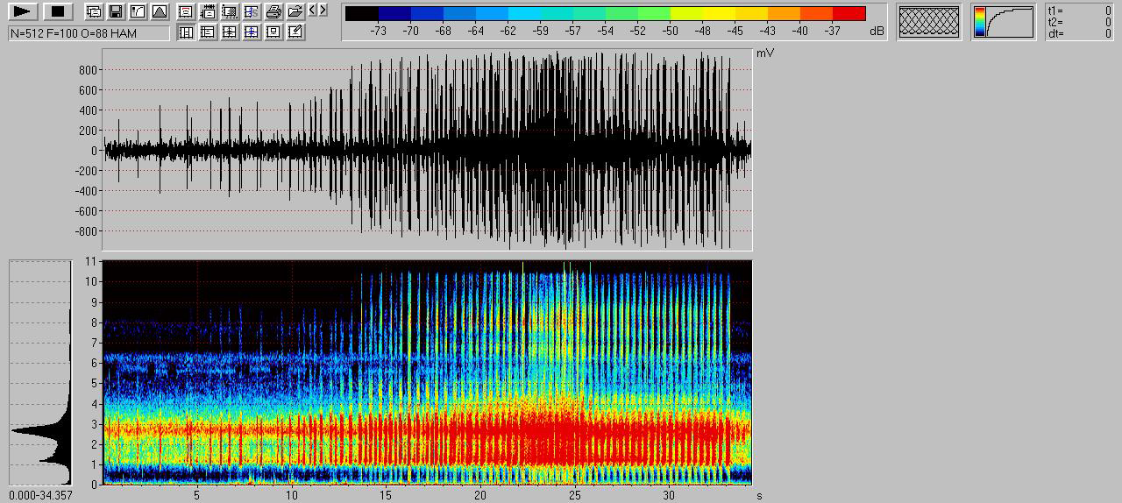Open the N=512 F=100 O=88 HAM parameter field

click(89, 32)
